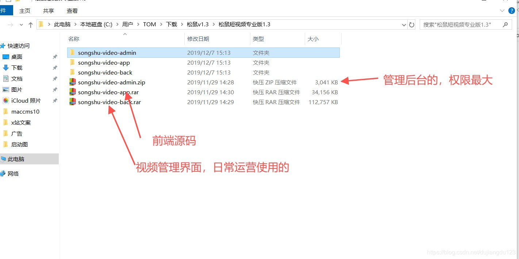Click 松鼠短视频专业版1.3 in the address breadcrumb

point(244,24)
